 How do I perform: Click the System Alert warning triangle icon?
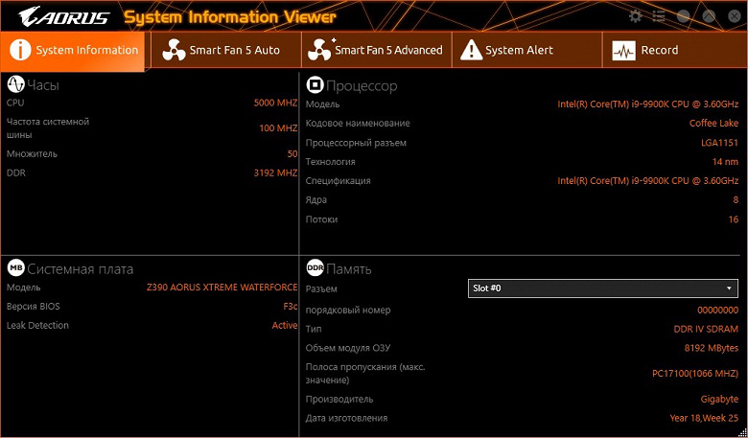point(471,50)
